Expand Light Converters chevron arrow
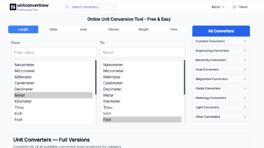This screenshot has height=148, width=264. click(245, 107)
